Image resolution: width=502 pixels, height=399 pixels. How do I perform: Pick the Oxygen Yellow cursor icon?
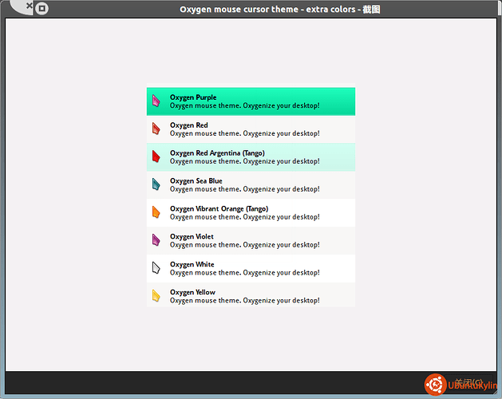pyautogui.click(x=156, y=296)
